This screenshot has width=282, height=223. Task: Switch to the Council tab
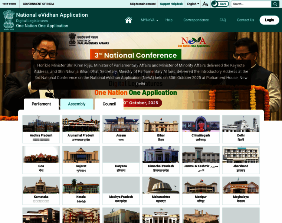[109, 104]
